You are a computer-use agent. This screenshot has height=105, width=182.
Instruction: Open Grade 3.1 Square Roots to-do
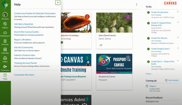coord(161,24)
